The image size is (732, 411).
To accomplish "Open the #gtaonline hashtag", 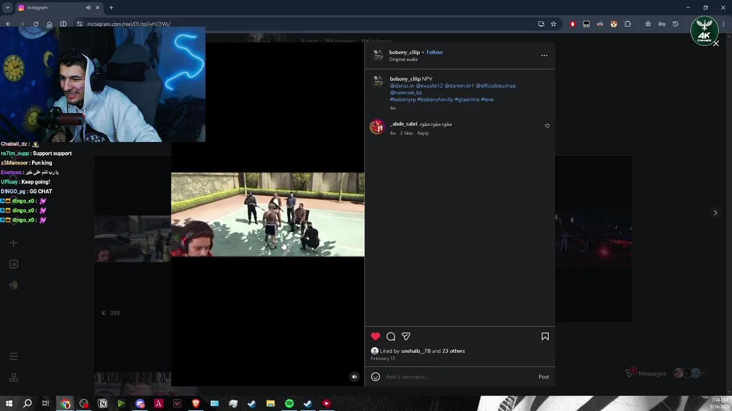I will click(x=467, y=99).
